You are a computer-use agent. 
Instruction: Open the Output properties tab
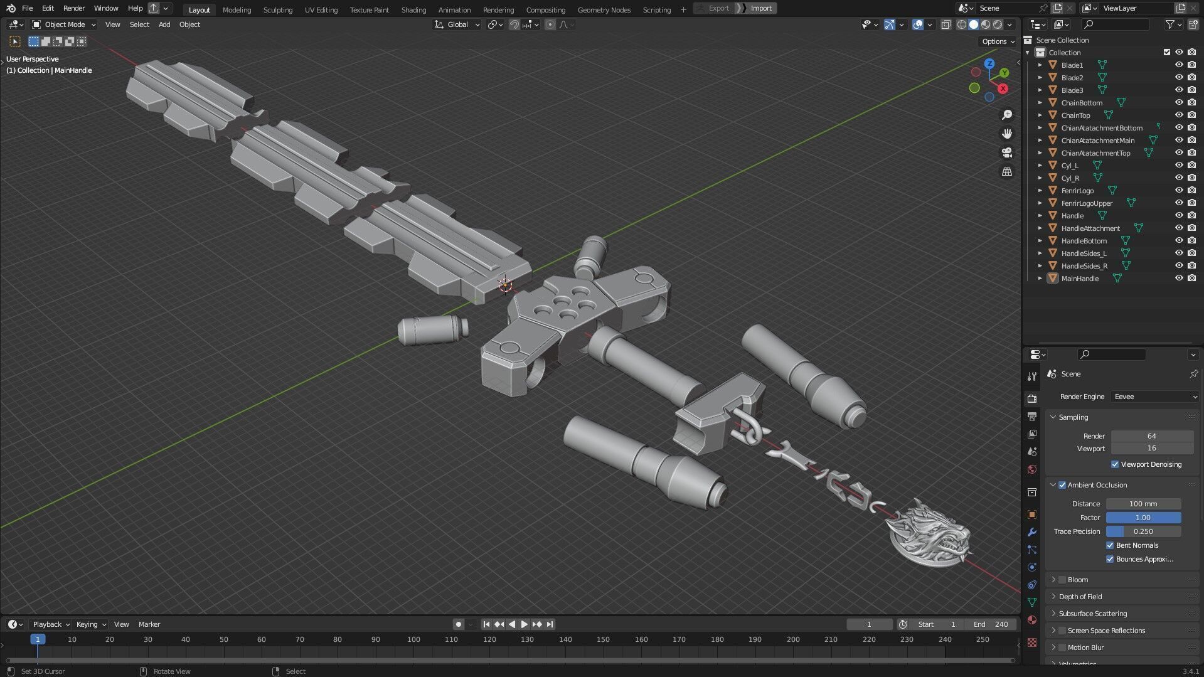[1032, 416]
